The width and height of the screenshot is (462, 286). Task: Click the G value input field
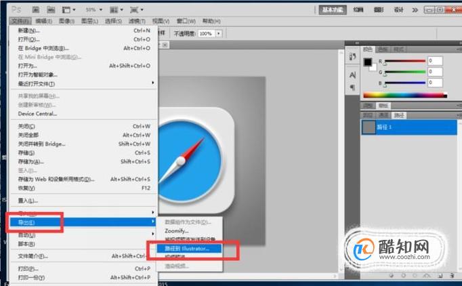coord(435,72)
